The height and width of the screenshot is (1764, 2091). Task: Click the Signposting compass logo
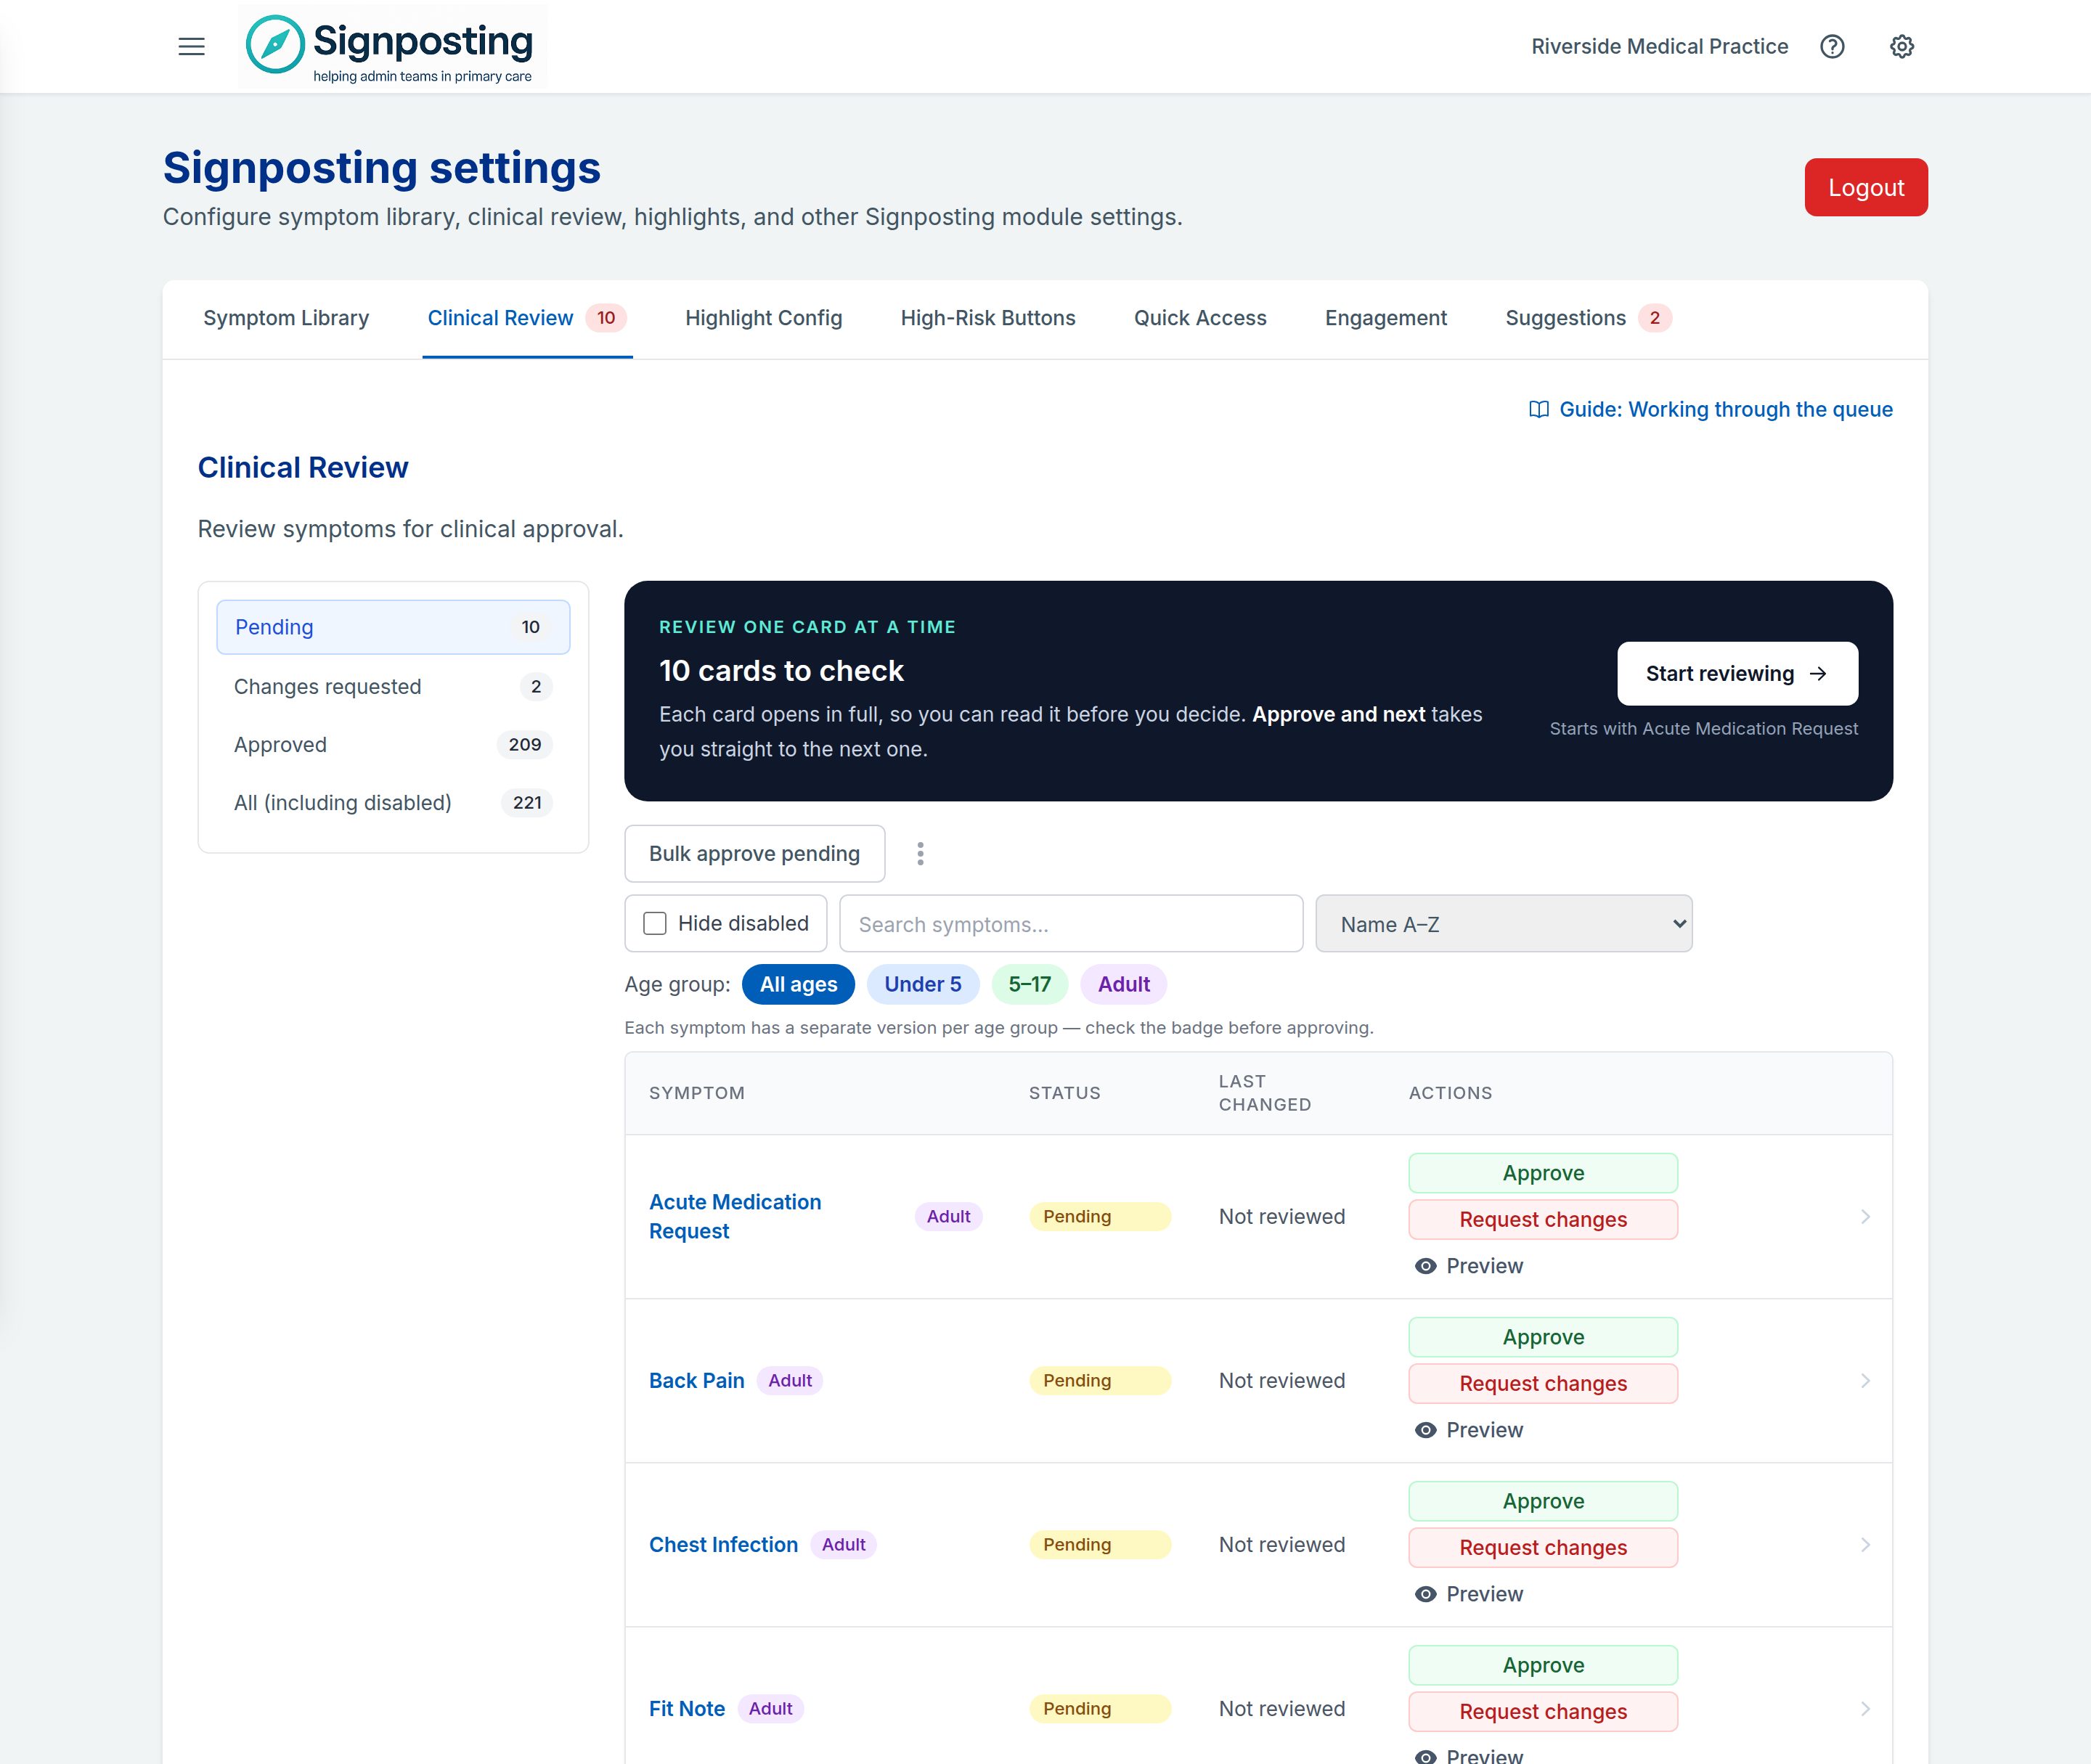click(275, 44)
